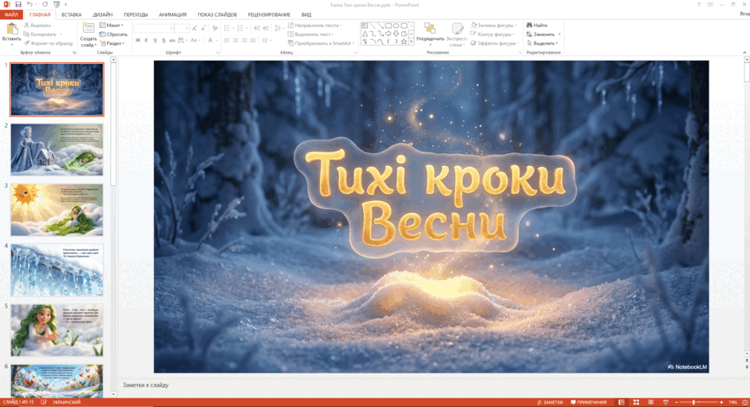Viewport: 750px width, 407px height.
Task: Decrease the list indent level
Action: [x=257, y=28]
